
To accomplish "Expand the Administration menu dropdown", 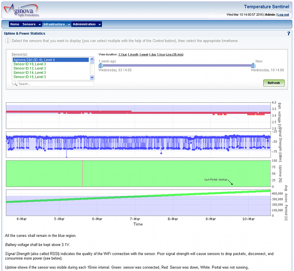I will [x=87, y=24].
